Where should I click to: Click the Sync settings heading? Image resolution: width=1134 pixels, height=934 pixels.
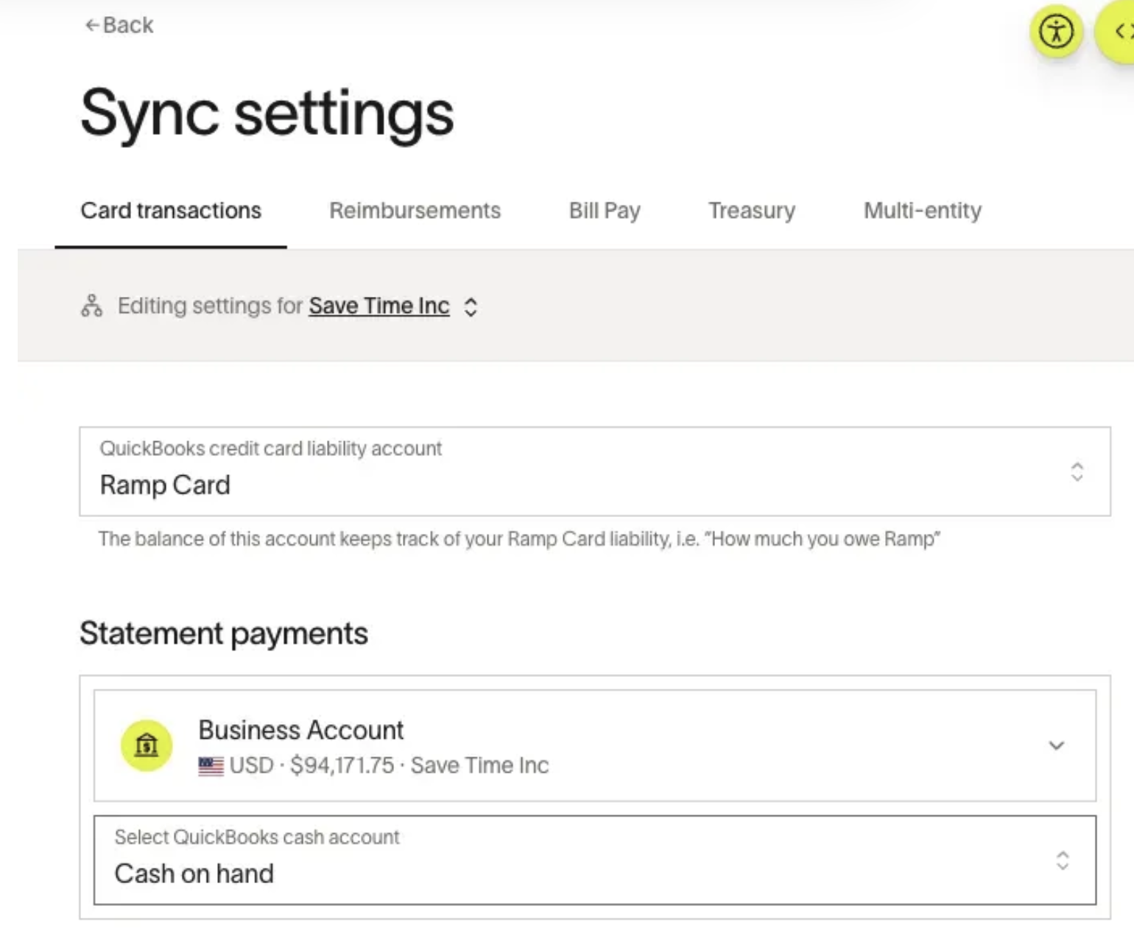(267, 113)
